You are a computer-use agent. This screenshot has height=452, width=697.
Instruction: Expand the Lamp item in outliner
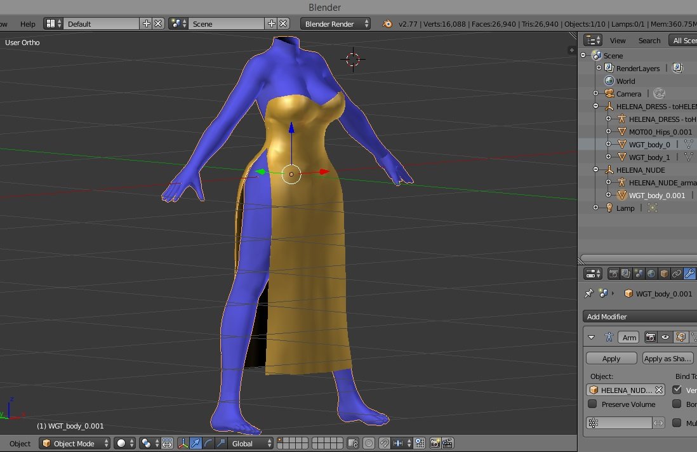pos(595,208)
